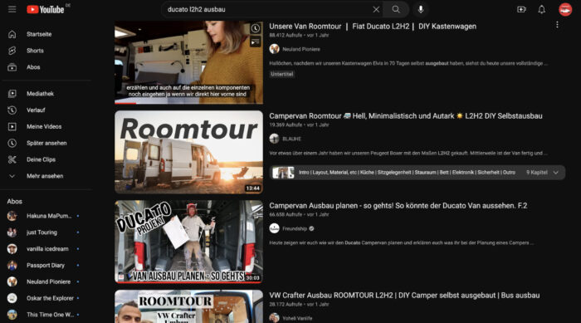Open the account avatar menu
The image size is (581, 323).
pos(565,9)
